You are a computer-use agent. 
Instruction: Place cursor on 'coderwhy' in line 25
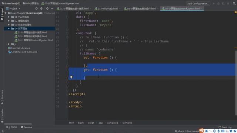pyautogui.click(x=106, y=49)
